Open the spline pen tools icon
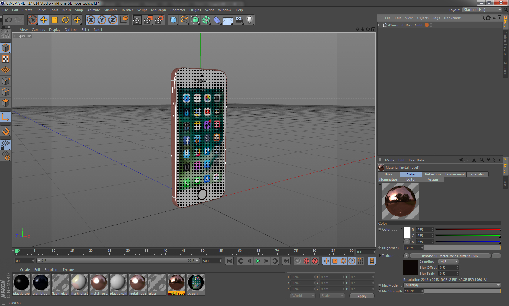 [x=184, y=20]
